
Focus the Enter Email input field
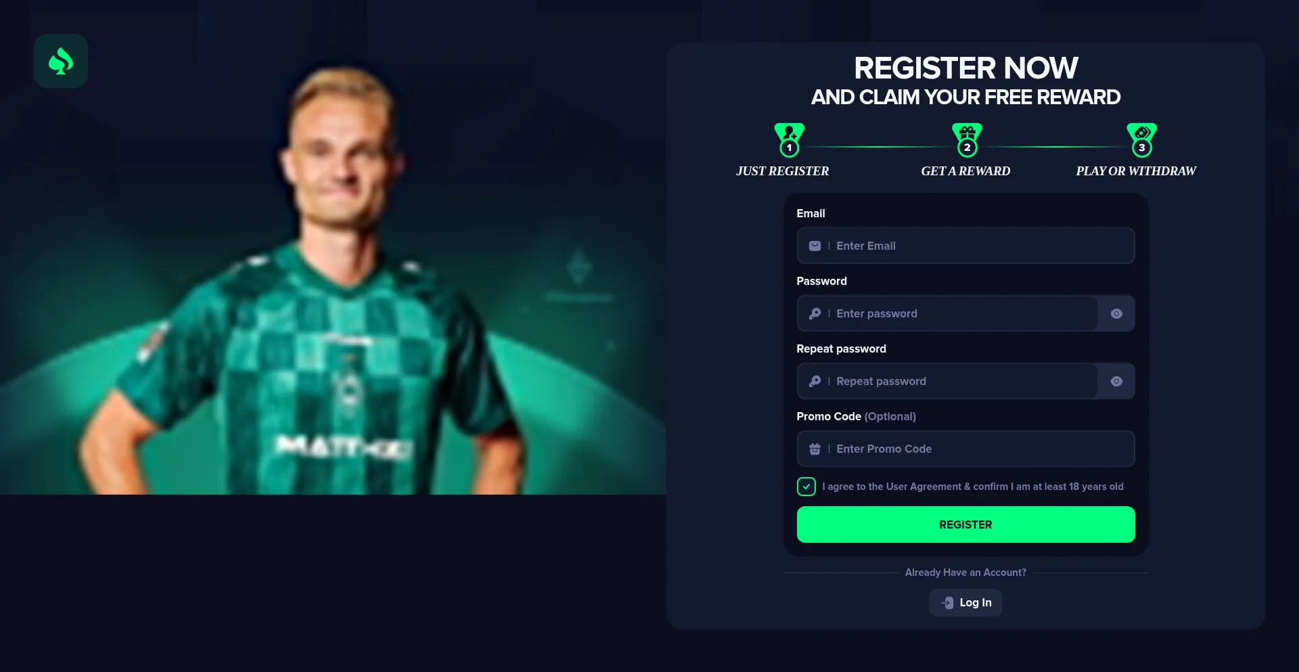pyautogui.click(x=965, y=246)
